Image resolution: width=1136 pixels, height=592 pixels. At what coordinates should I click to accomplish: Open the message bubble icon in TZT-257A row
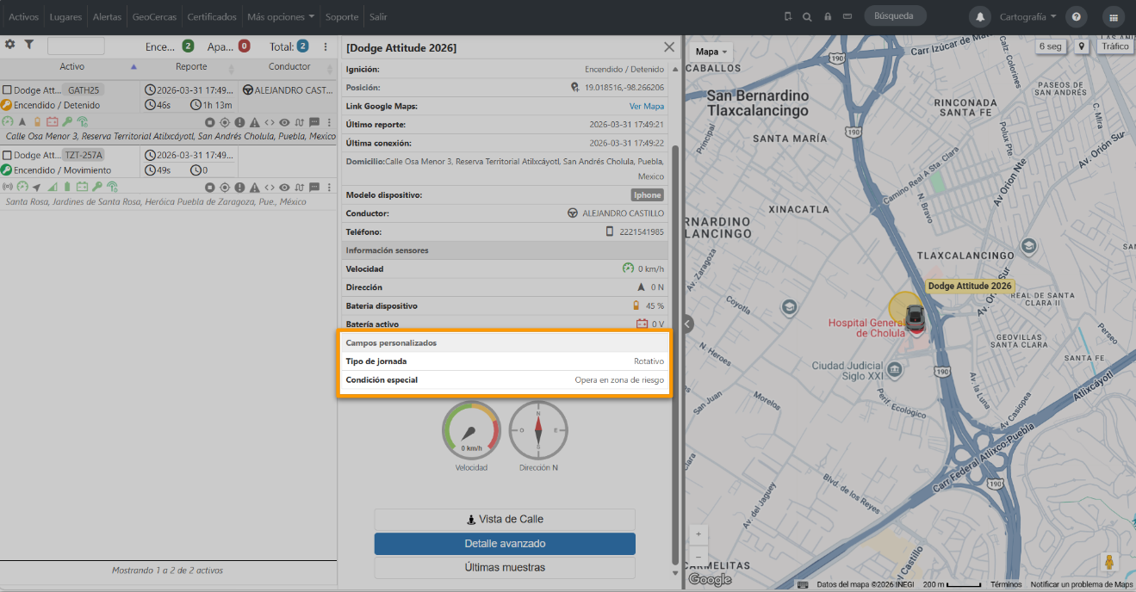point(314,187)
